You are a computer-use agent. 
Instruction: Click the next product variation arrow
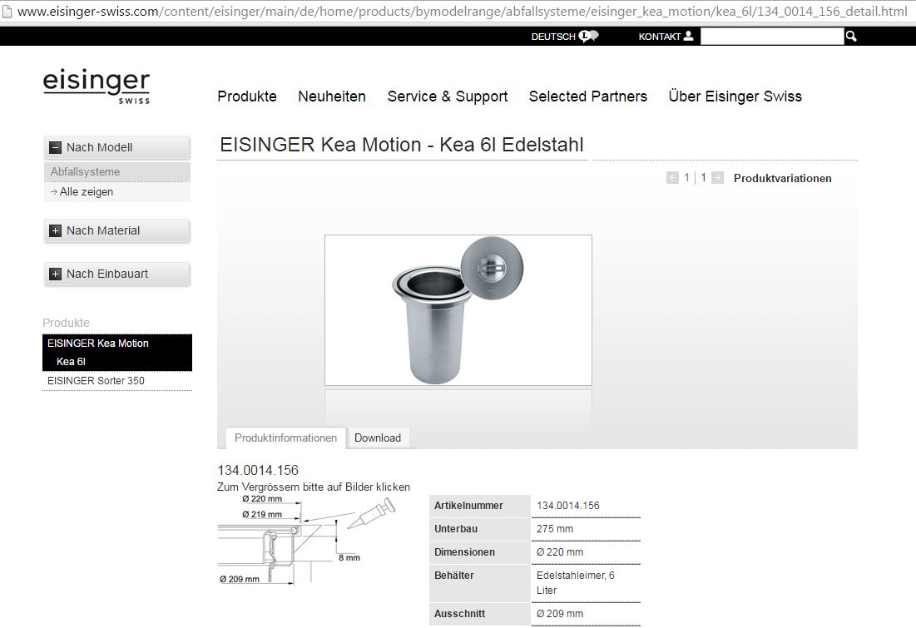click(x=717, y=178)
